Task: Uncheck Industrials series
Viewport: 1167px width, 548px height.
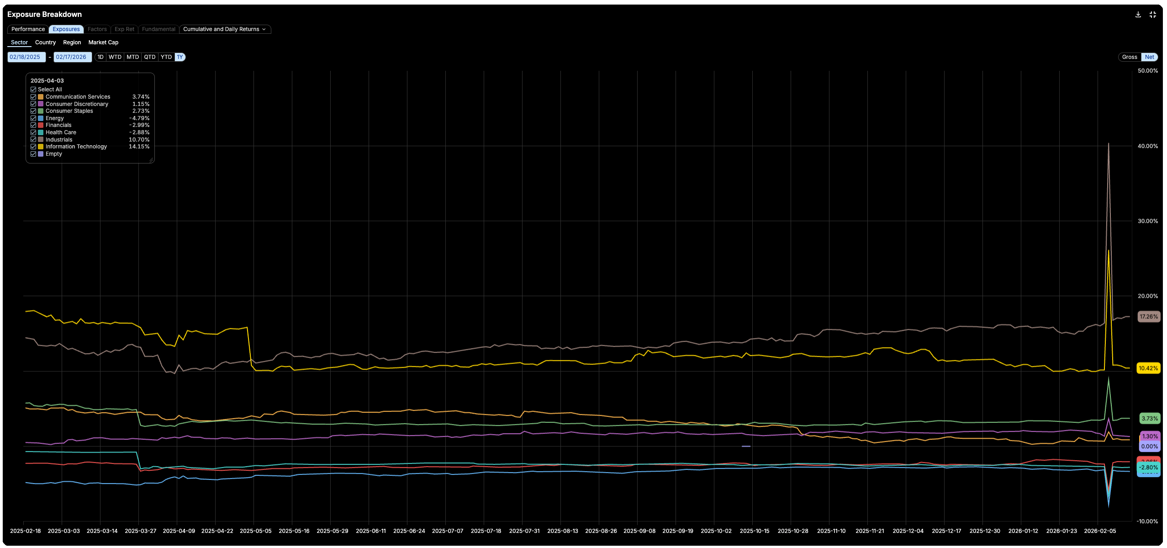Action: pyautogui.click(x=33, y=140)
